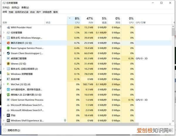Click the 系统中断 process icon
Screen dimensions: 176x136
(8, 79)
